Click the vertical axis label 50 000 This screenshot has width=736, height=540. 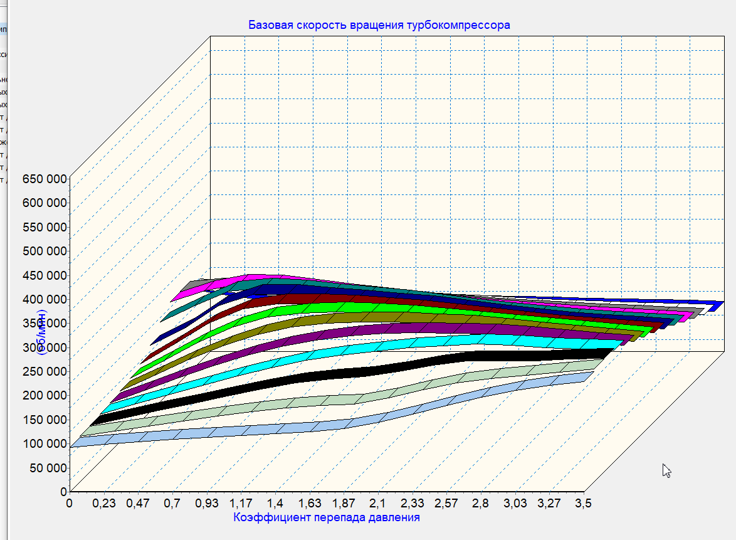[46, 468]
